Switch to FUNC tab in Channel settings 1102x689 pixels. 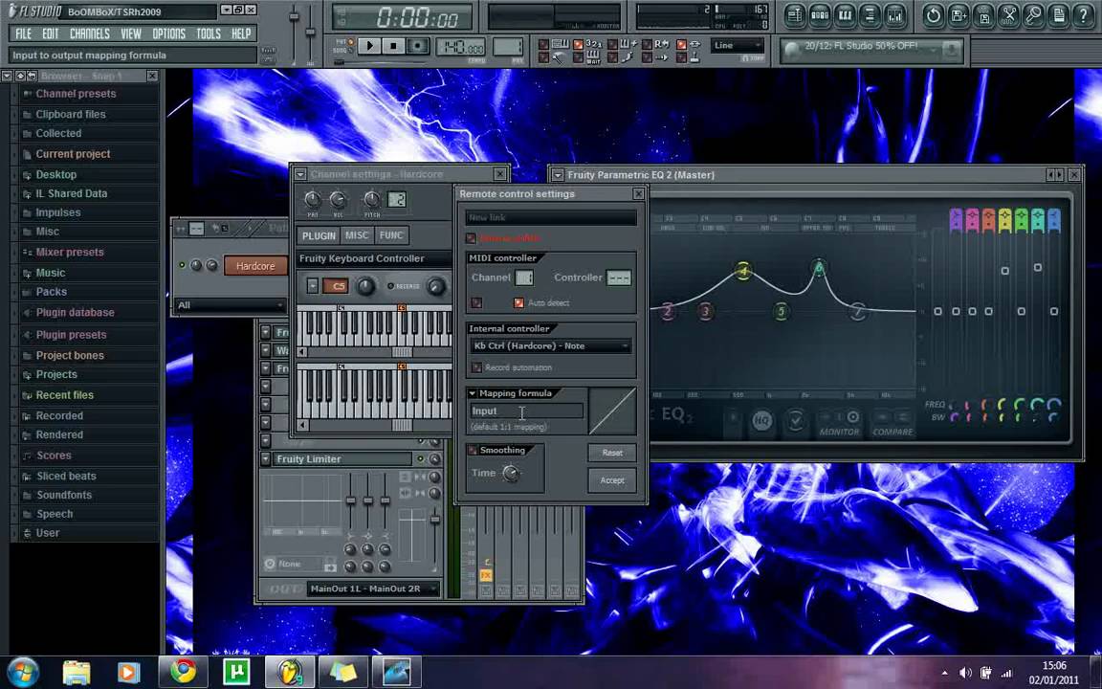pos(391,235)
